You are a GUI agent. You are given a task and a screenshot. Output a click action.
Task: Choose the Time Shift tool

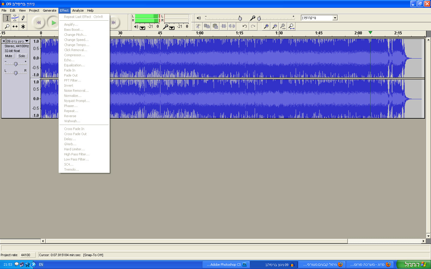pyautogui.click(x=15, y=27)
